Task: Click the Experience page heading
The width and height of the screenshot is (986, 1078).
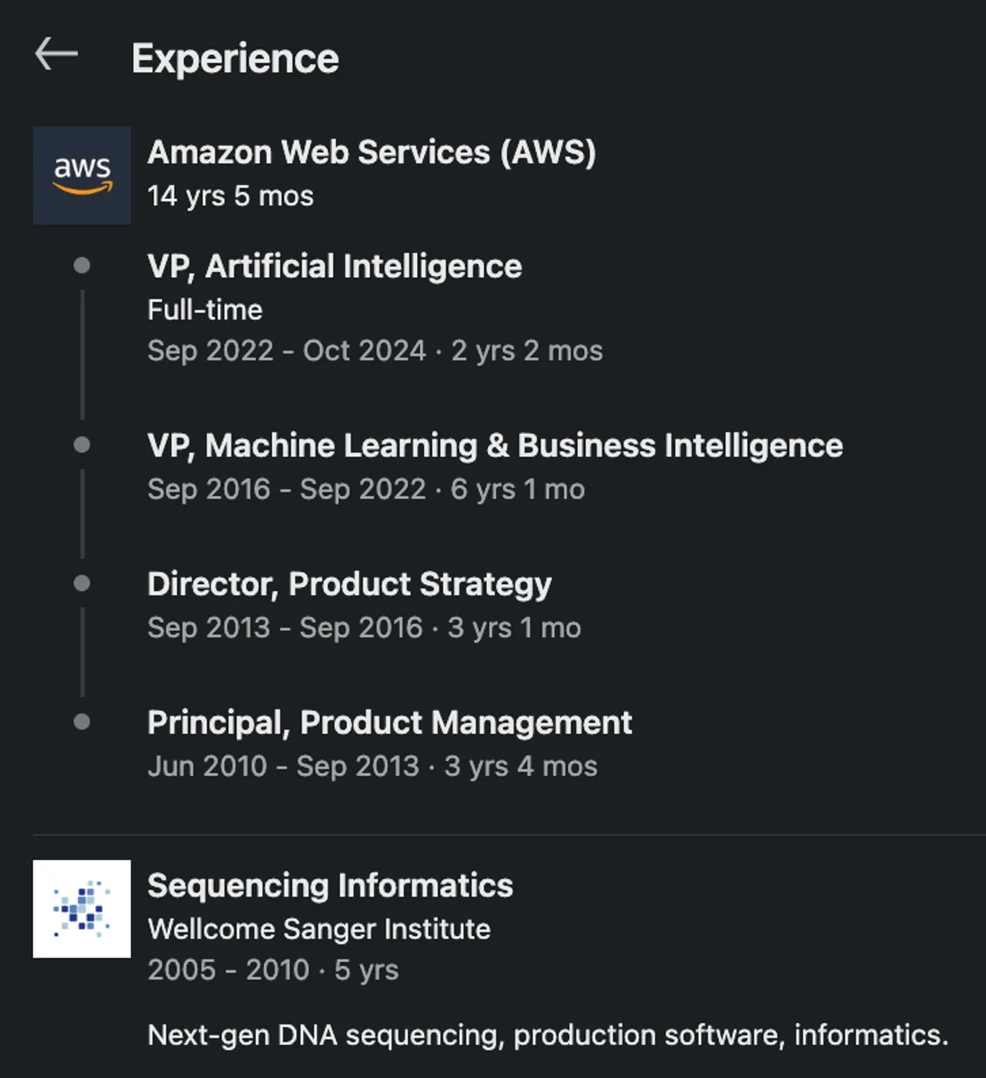Action: [235, 58]
